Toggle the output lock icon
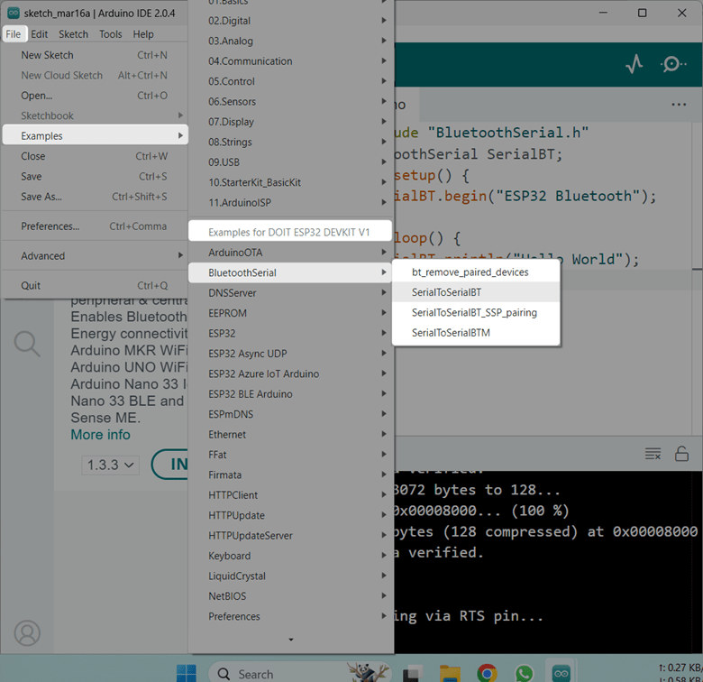Screen dimensions: 703x682 click(681, 454)
